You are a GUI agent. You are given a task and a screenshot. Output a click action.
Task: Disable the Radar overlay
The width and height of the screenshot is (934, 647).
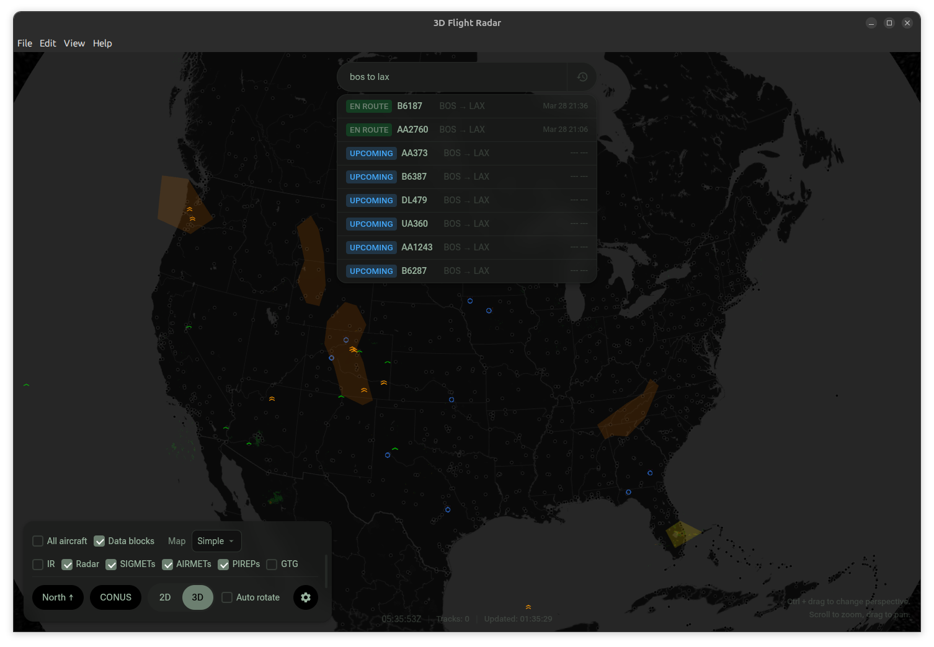click(67, 565)
